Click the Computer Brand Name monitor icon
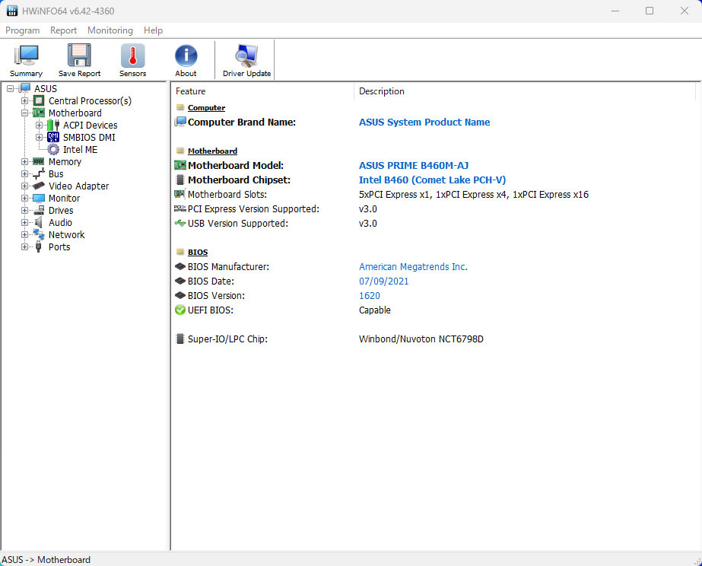702x566 pixels. pyautogui.click(x=180, y=122)
